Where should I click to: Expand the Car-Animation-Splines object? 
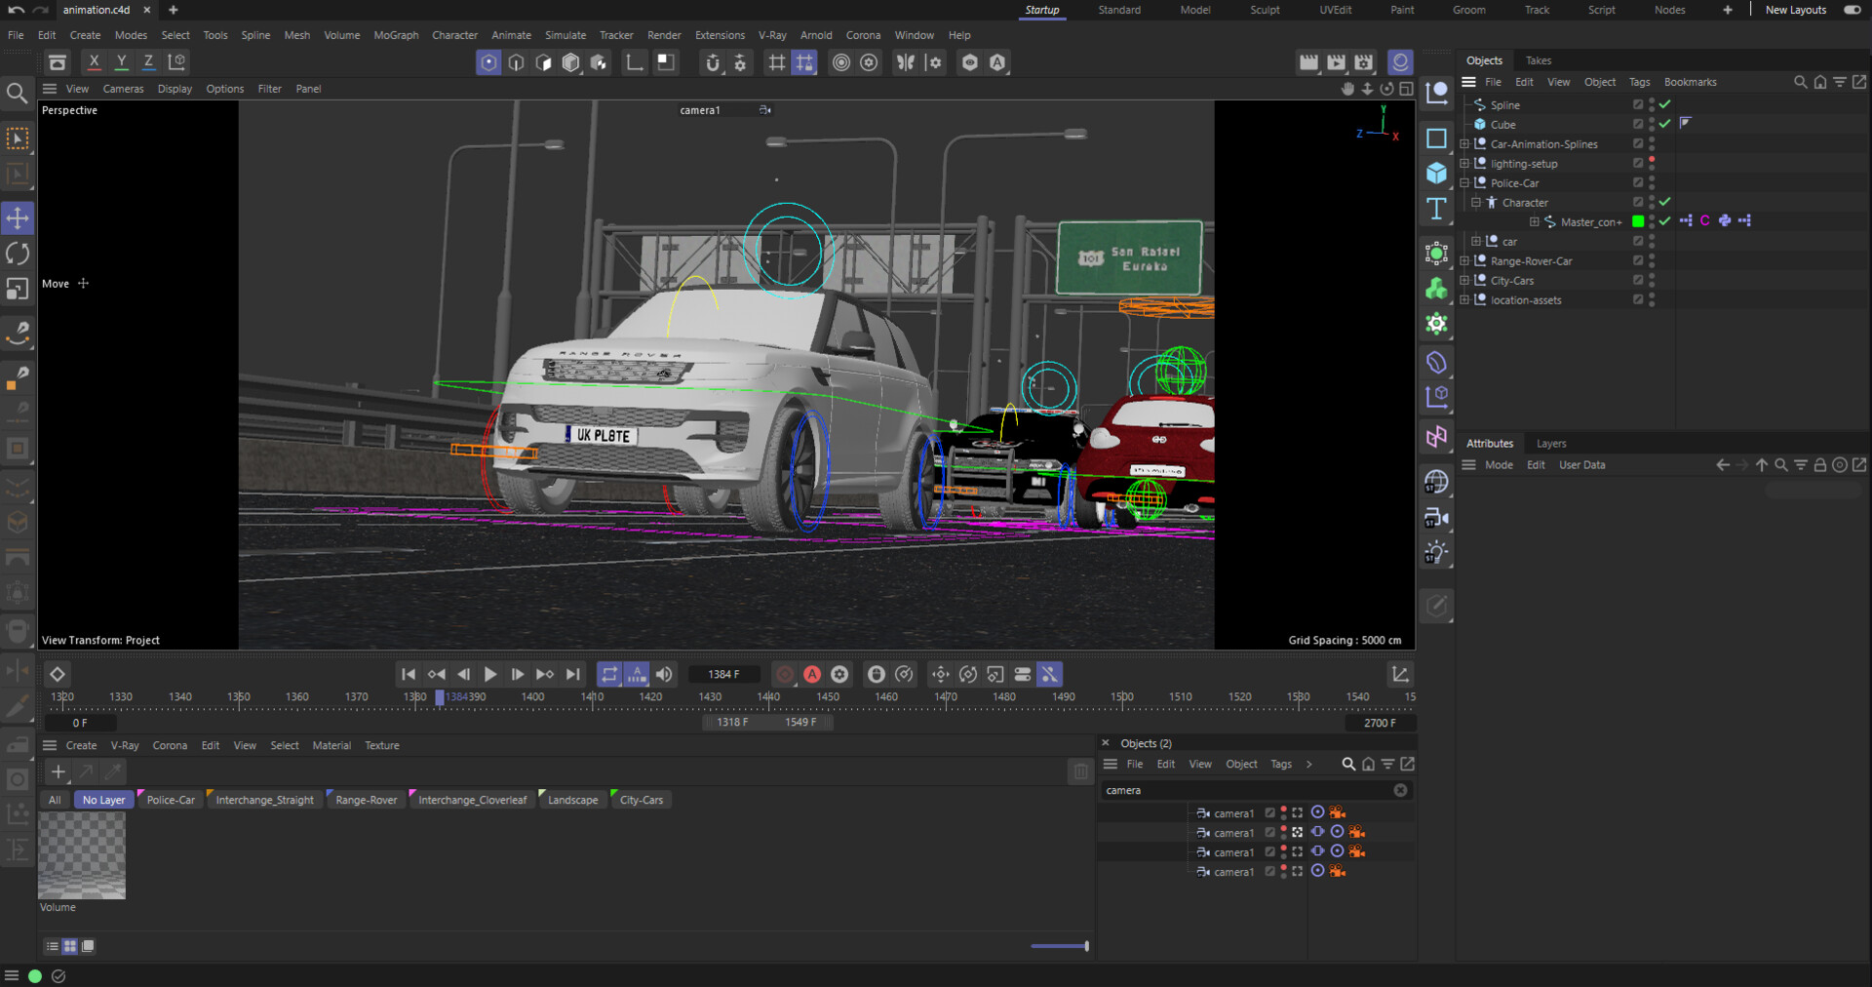tap(1464, 144)
